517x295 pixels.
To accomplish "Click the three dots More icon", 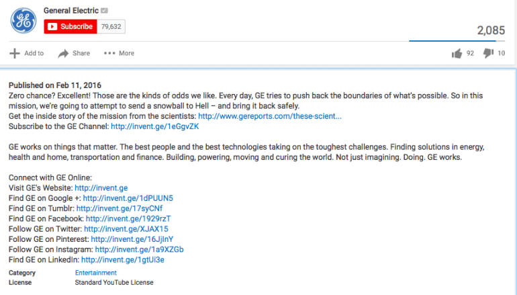I will click(109, 53).
